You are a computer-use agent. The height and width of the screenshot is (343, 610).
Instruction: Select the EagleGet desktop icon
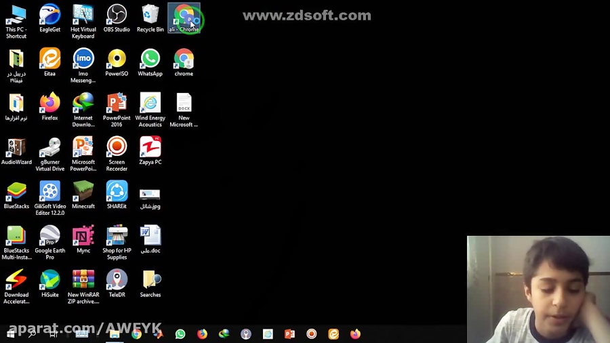tap(49, 19)
